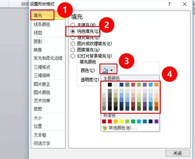This screenshot has width=195, height=159.
Task: Open the 三维格式 category
Action: pyautogui.click(x=42, y=67)
